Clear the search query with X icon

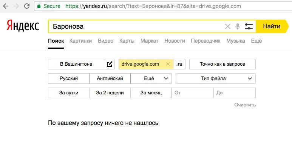[227, 26]
